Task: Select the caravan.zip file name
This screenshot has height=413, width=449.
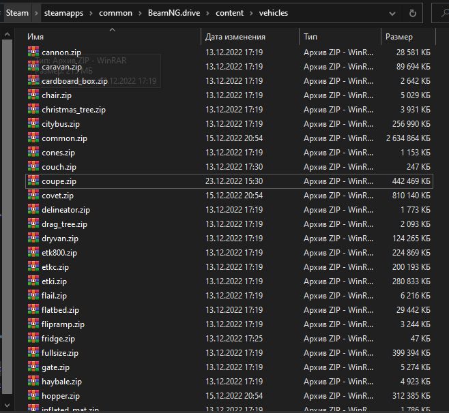Action: pyautogui.click(x=61, y=67)
